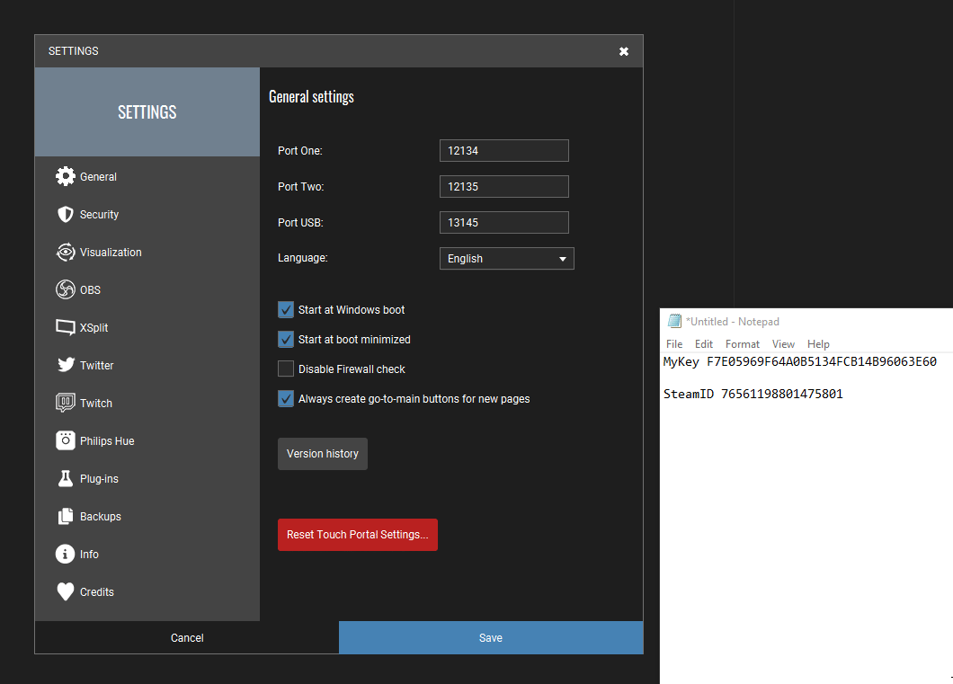953x684 pixels.
Task: Toggle Always create go-to-main buttons checkbox
Action: [x=286, y=398]
